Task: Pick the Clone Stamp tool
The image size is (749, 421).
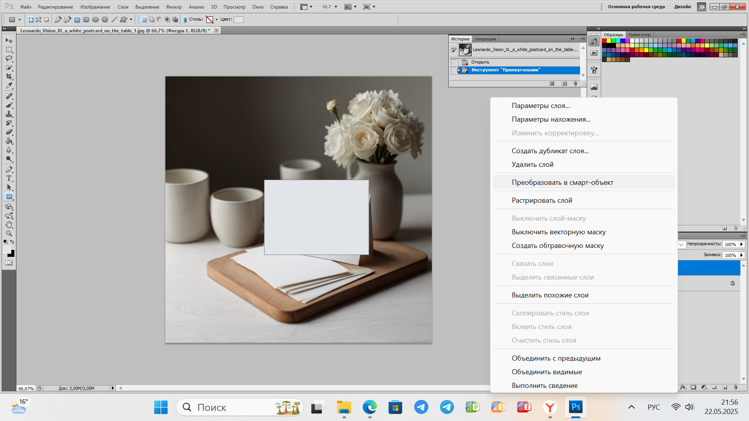Action: [x=9, y=114]
